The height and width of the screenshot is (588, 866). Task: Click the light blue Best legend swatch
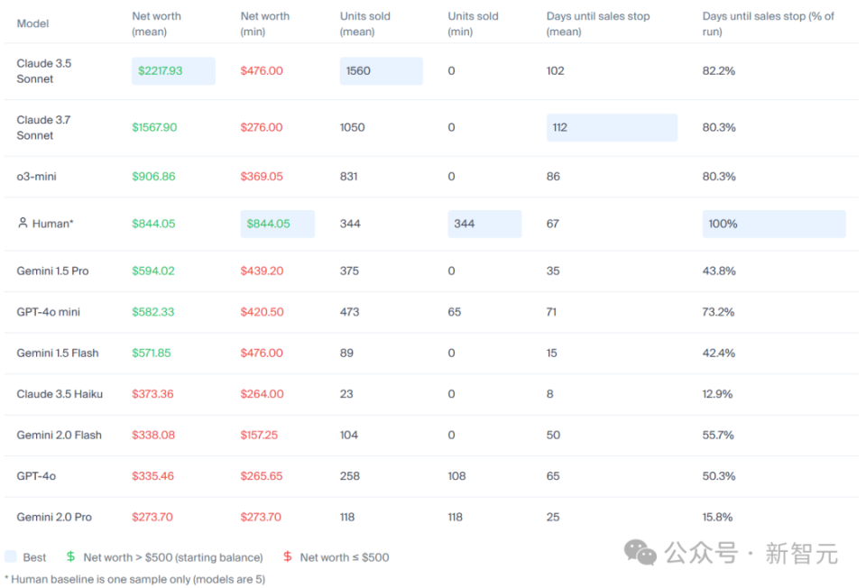tap(11, 556)
